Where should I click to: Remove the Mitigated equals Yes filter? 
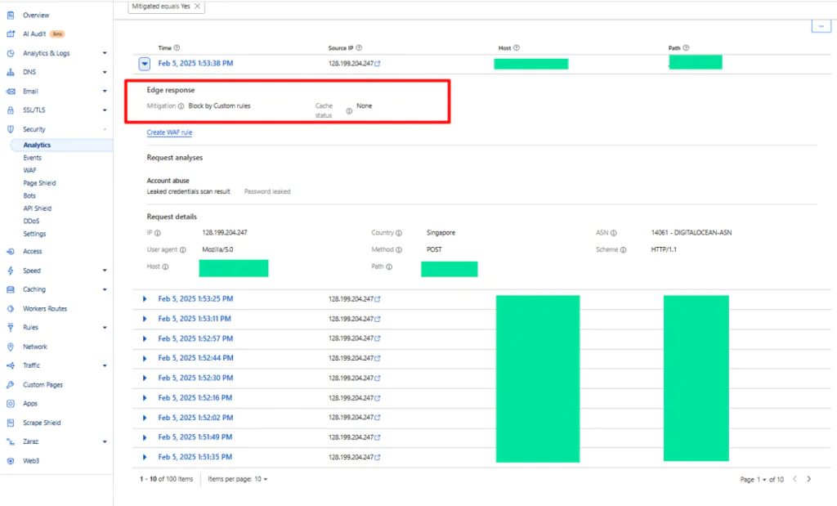(197, 7)
